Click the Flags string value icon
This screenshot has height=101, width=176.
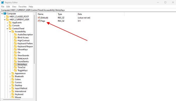39,21
